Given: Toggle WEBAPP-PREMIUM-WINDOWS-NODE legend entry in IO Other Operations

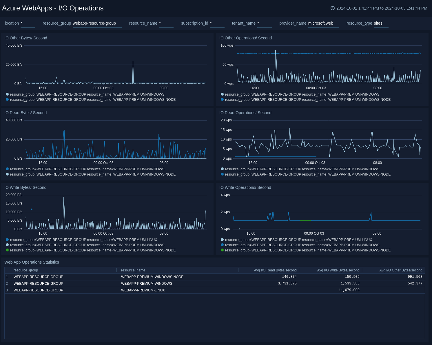Looking at the screenshot, I should click(x=306, y=100).
